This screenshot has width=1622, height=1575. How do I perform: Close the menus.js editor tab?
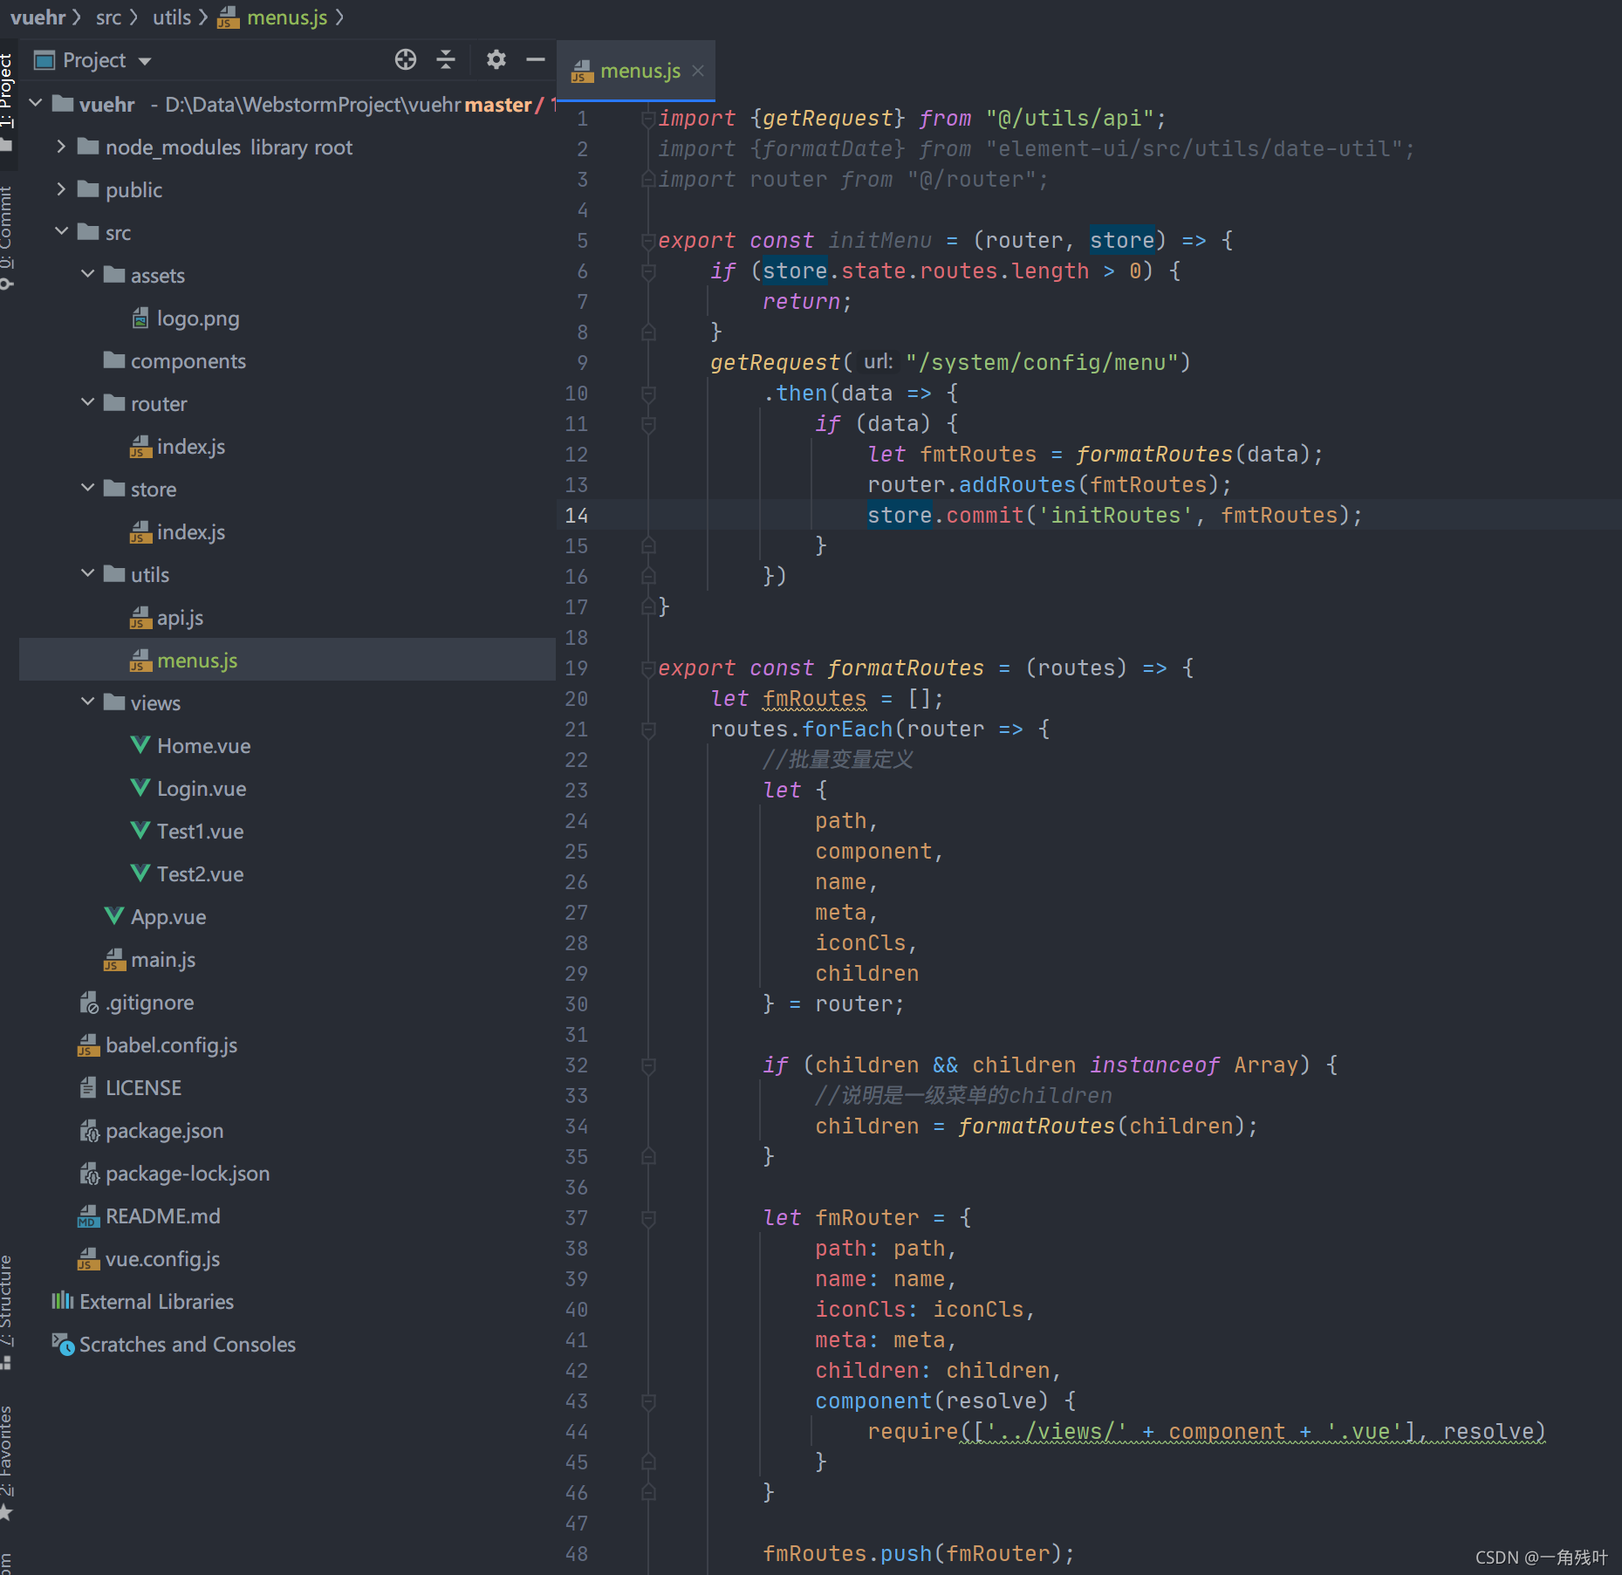pyautogui.click(x=698, y=71)
